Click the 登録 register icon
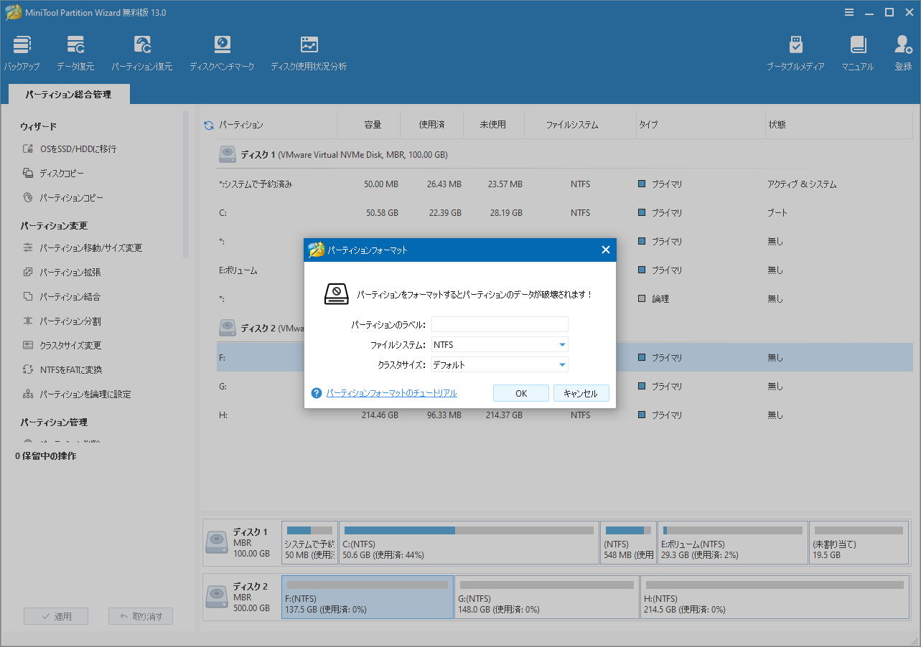921x647 pixels. [902, 52]
